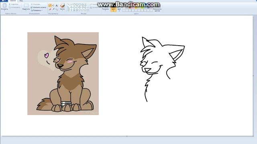Pick the first empty custom color slot
The image size is (257, 144).
click(124, 10)
